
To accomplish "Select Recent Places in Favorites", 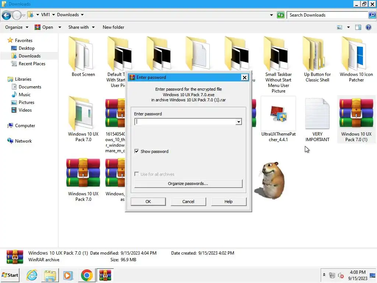I will [32, 63].
